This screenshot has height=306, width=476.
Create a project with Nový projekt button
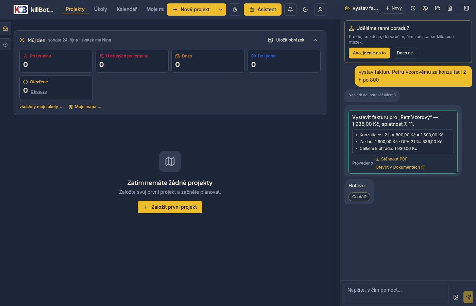pyautogui.click(x=191, y=10)
